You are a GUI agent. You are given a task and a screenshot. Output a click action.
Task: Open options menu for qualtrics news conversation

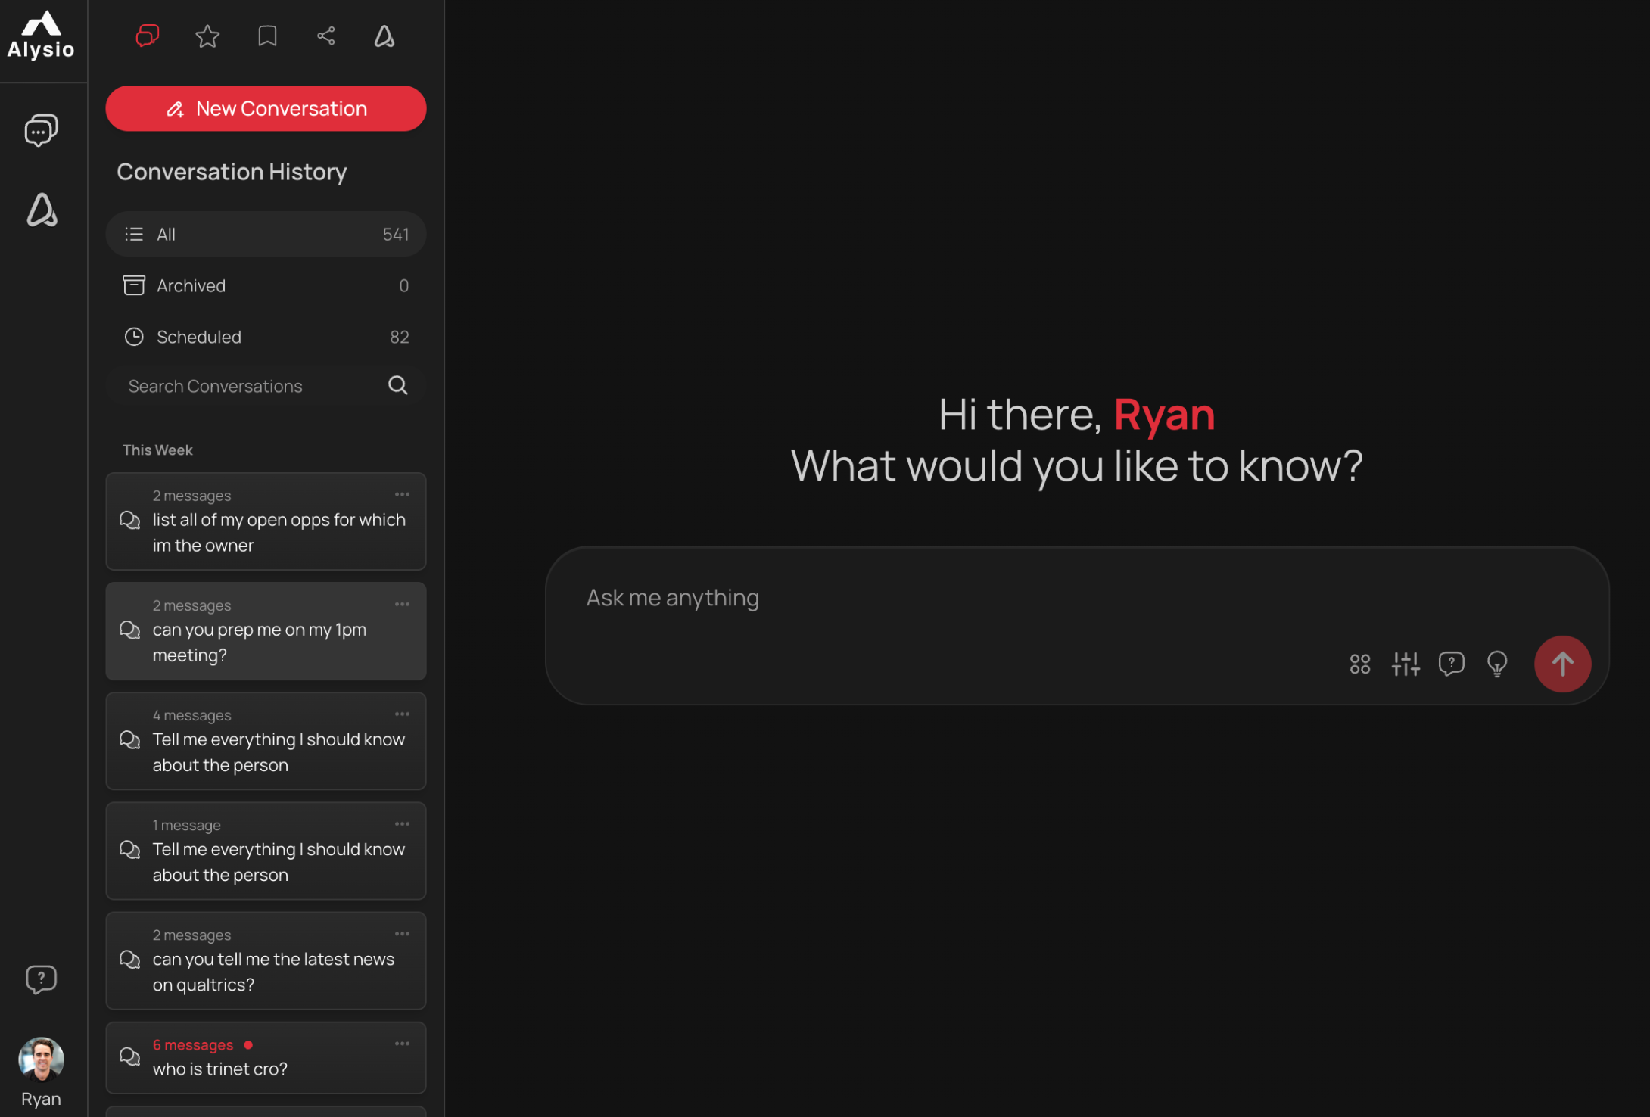[x=402, y=934]
